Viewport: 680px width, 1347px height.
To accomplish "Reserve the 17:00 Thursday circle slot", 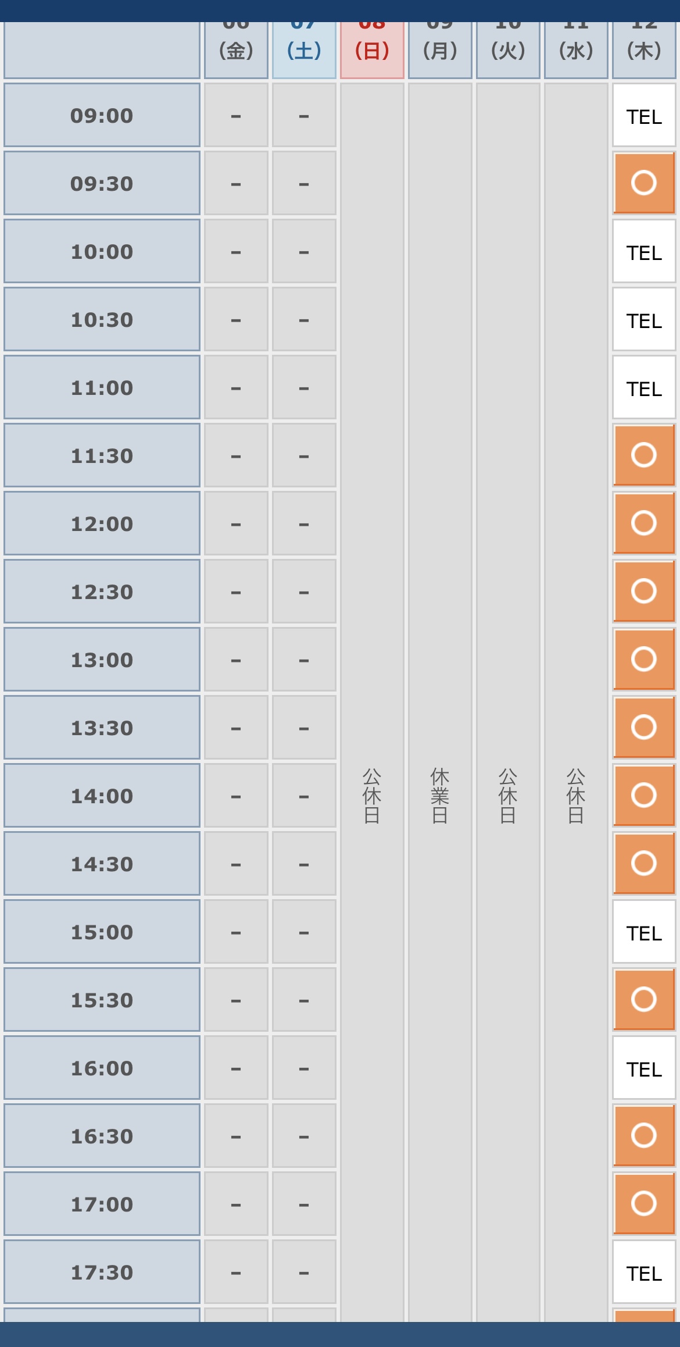I will (644, 1204).
